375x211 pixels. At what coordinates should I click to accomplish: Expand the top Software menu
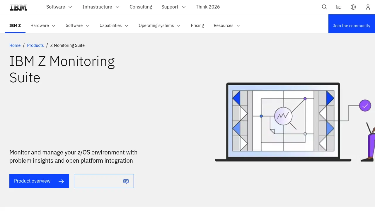point(59,7)
